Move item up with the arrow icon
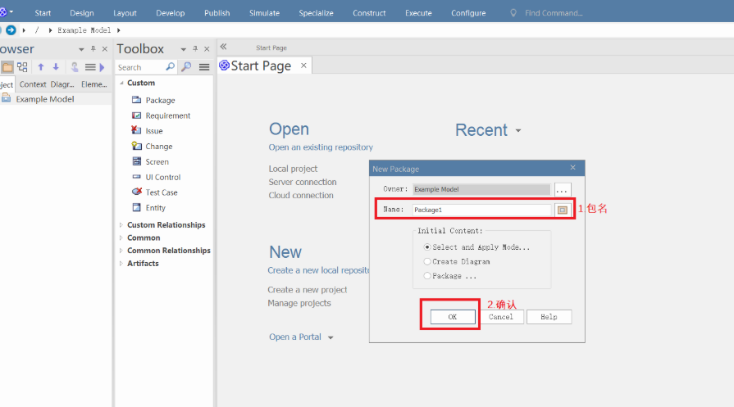This screenshot has height=407, width=734. coord(41,67)
